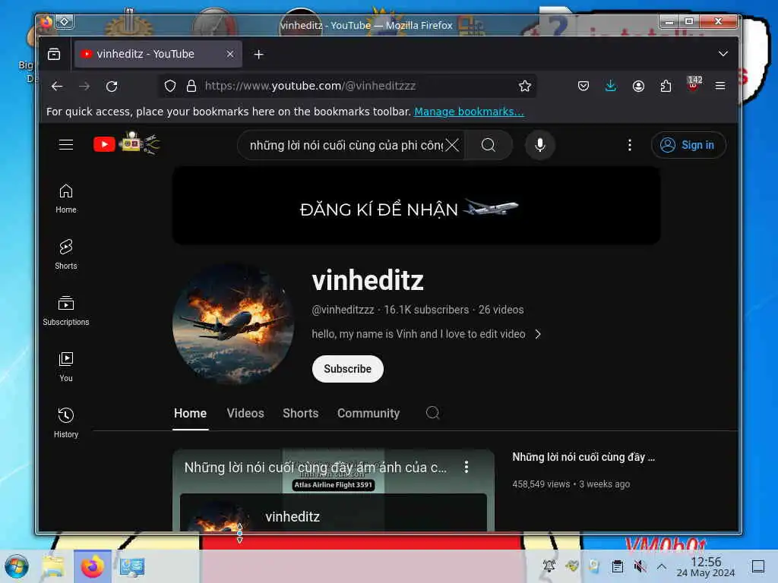Submit search with magnifier button

tap(489, 145)
